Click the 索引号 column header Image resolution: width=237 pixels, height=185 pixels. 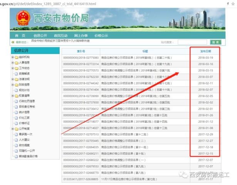[x=81, y=51]
